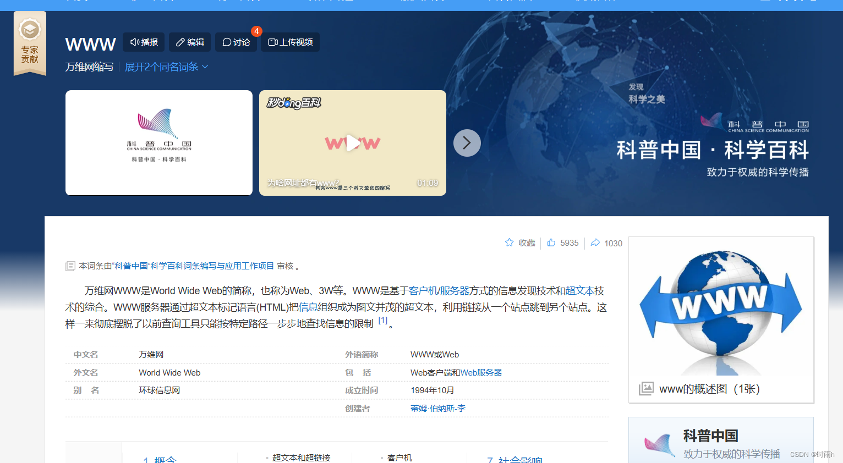Select the value 环球信息网

[x=160, y=390]
